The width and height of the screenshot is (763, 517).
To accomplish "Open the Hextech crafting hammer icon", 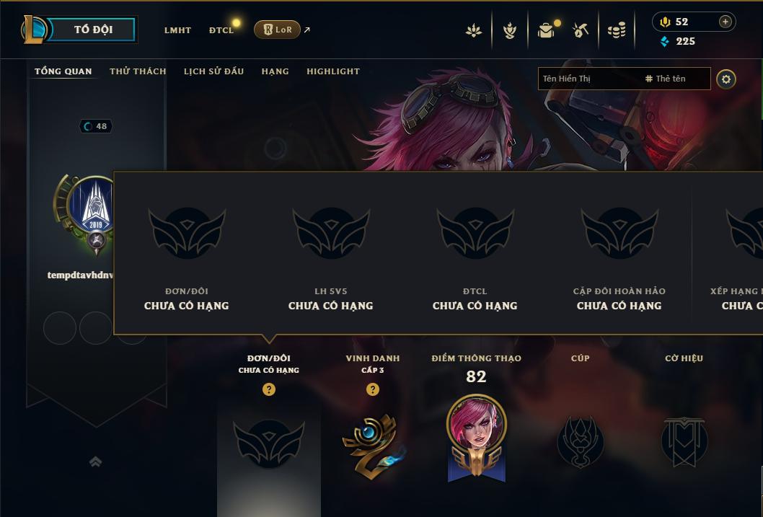I will 580,30.
